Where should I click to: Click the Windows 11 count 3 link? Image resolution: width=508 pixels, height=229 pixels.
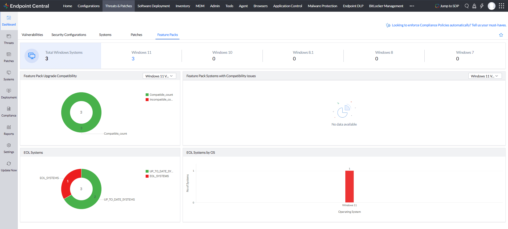(133, 59)
